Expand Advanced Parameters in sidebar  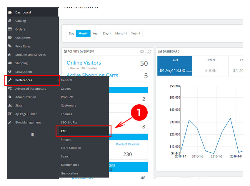point(31,89)
